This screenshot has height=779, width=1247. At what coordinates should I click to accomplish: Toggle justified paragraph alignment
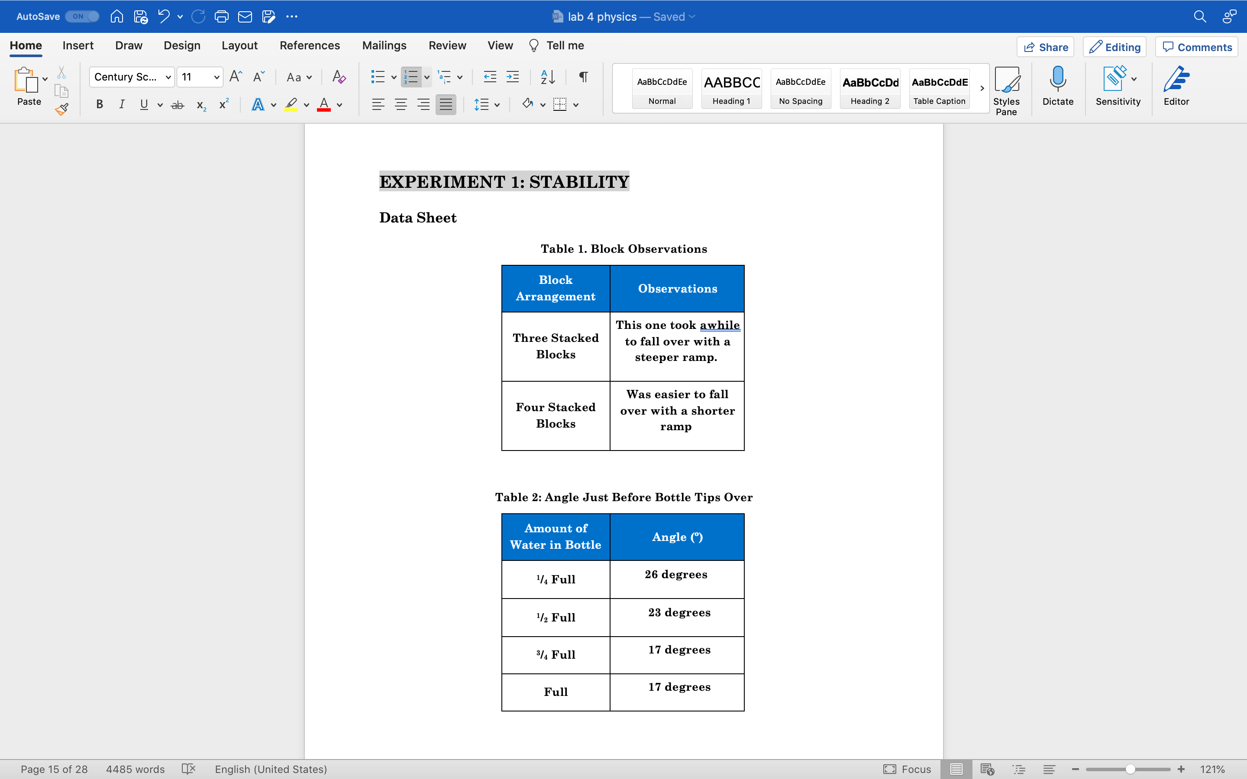tap(445, 105)
